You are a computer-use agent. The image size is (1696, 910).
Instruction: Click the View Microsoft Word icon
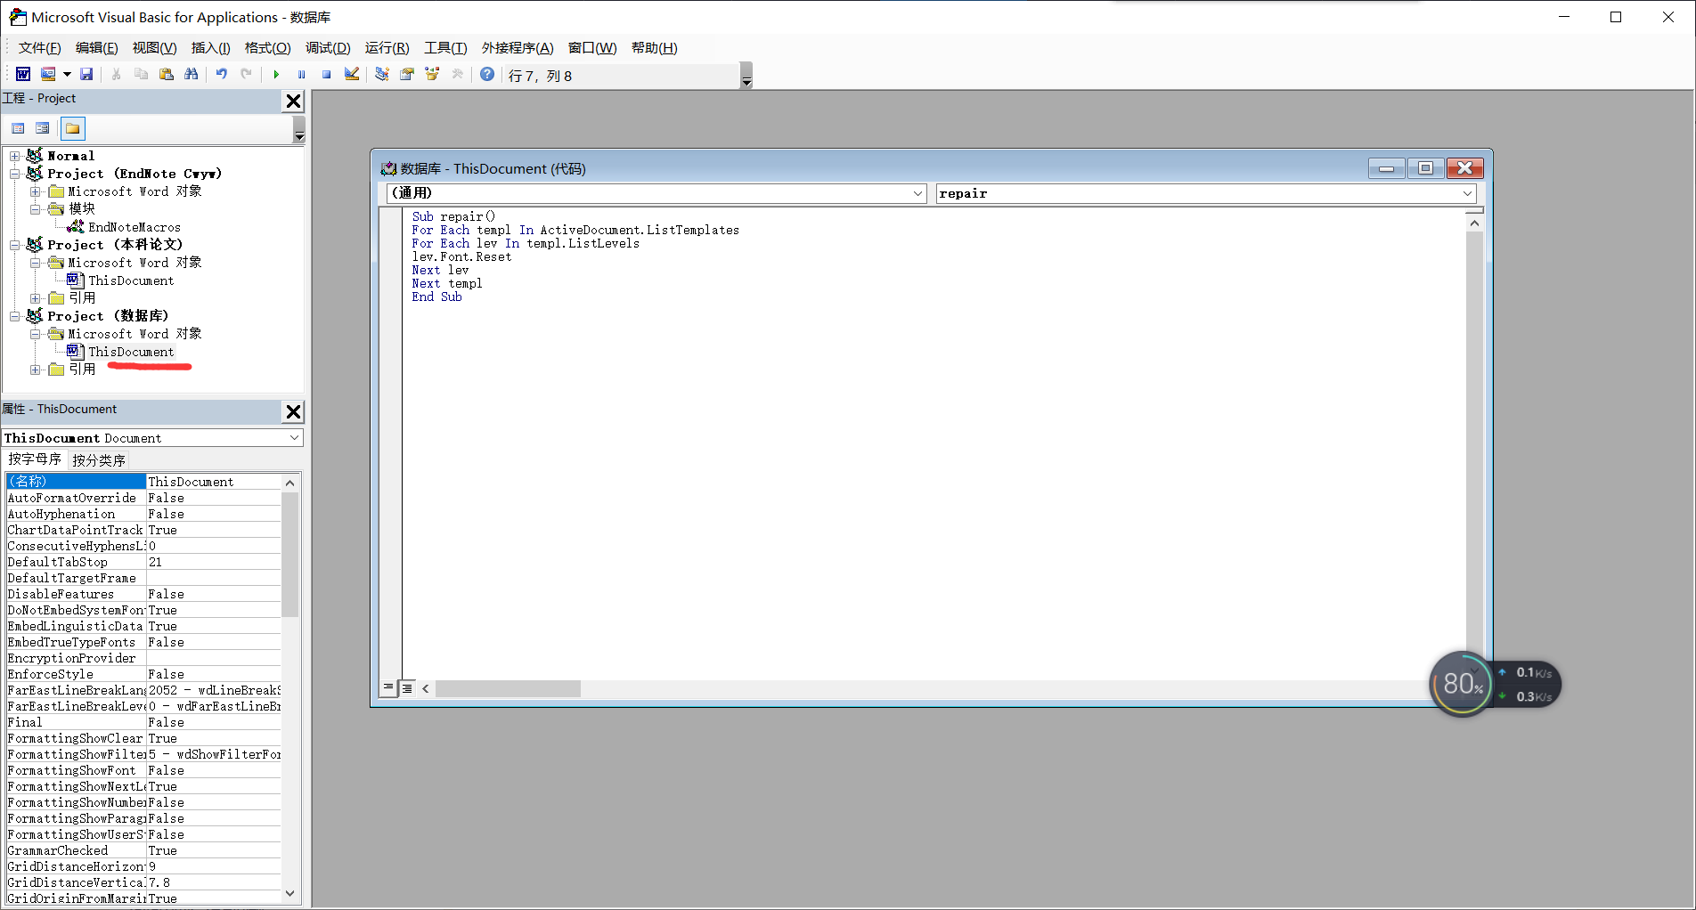tap(23, 74)
